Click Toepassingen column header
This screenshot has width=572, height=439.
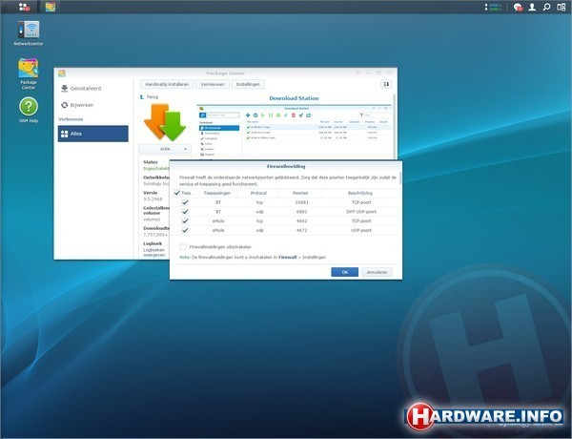[217, 193]
